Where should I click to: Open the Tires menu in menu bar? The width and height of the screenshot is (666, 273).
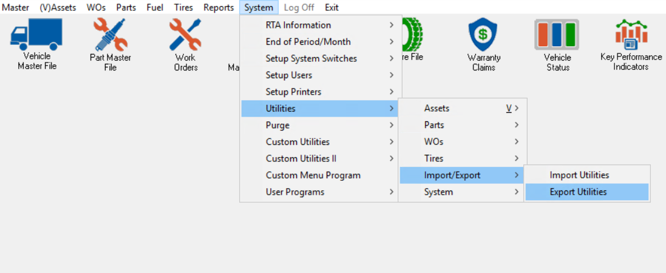pyautogui.click(x=183, y=7)
